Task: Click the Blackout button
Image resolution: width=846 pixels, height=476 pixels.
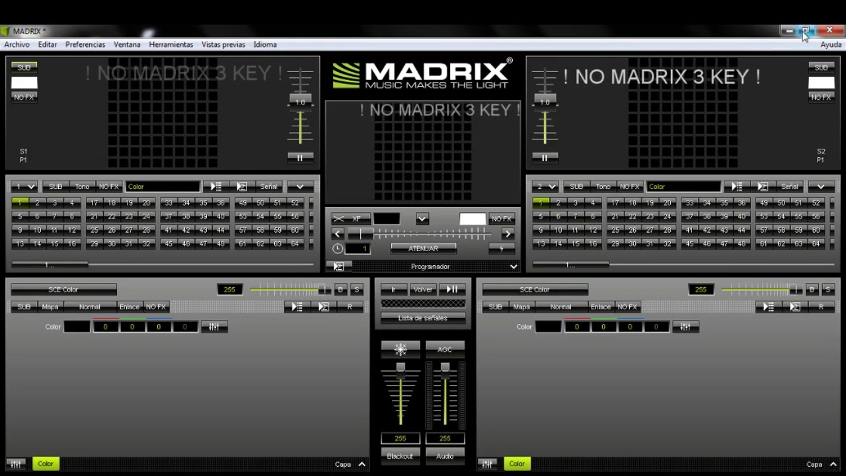Action: [x=400, y=456]
